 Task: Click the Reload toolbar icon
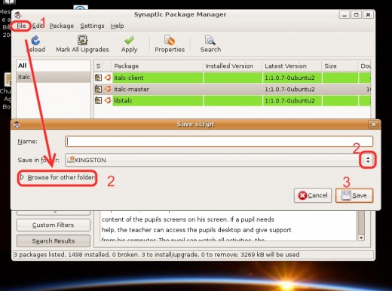35,41
